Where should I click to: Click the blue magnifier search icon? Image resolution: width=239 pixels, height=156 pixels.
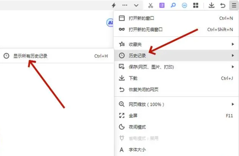tap(173, 5)
